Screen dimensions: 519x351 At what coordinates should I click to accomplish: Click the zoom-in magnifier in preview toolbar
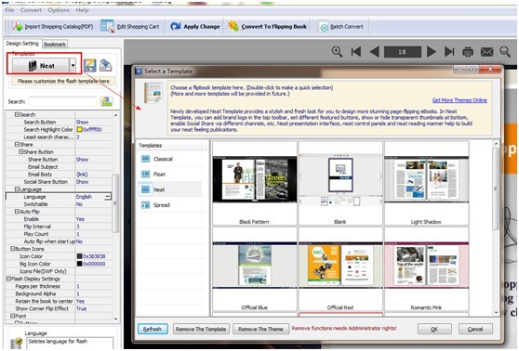[x=337, y=52]
